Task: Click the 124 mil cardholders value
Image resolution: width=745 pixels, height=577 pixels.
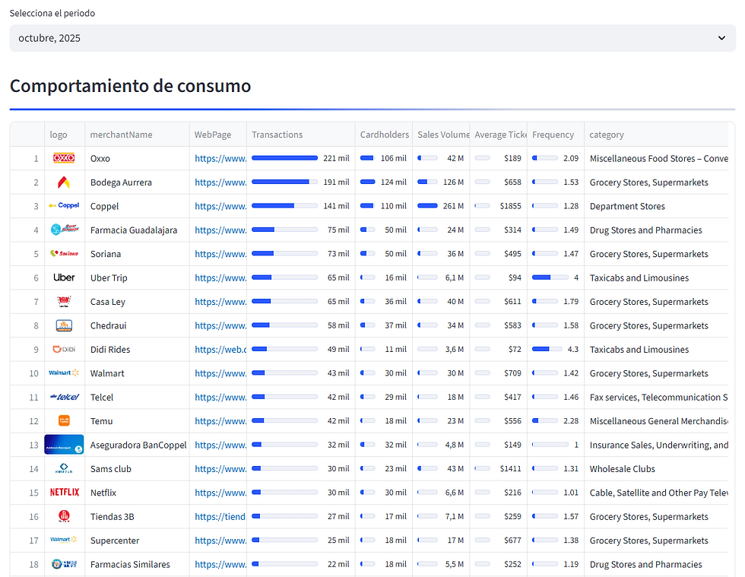Action: 394,182
